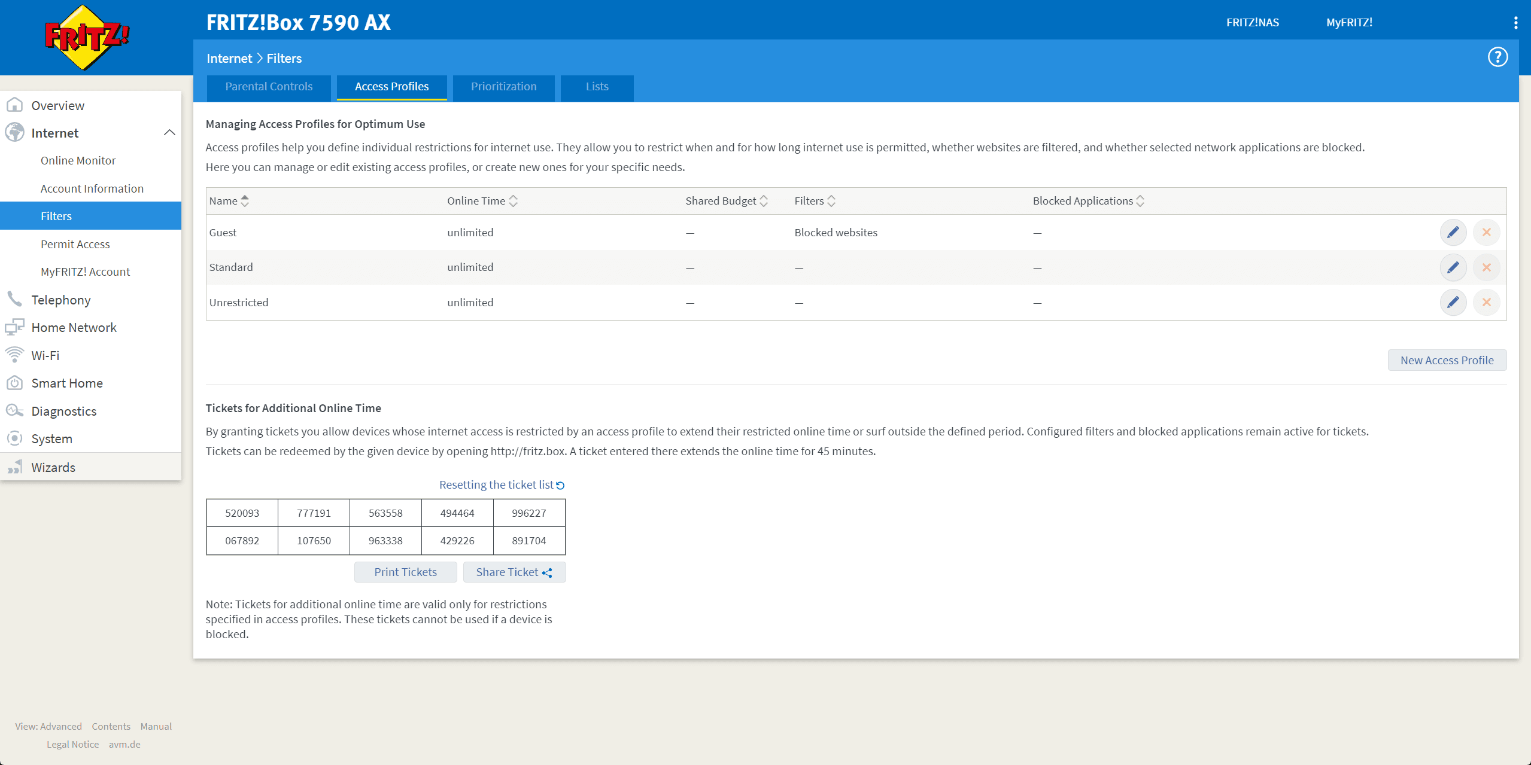Open Home Network in the sidebar
Viewport: 1531px width, 765px height.
coord(74,328)
